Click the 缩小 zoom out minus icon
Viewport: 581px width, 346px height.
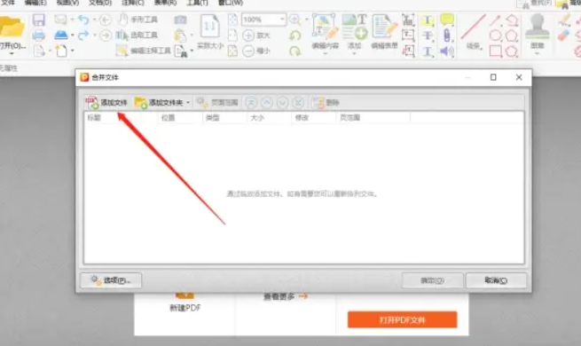pos(248,51)
